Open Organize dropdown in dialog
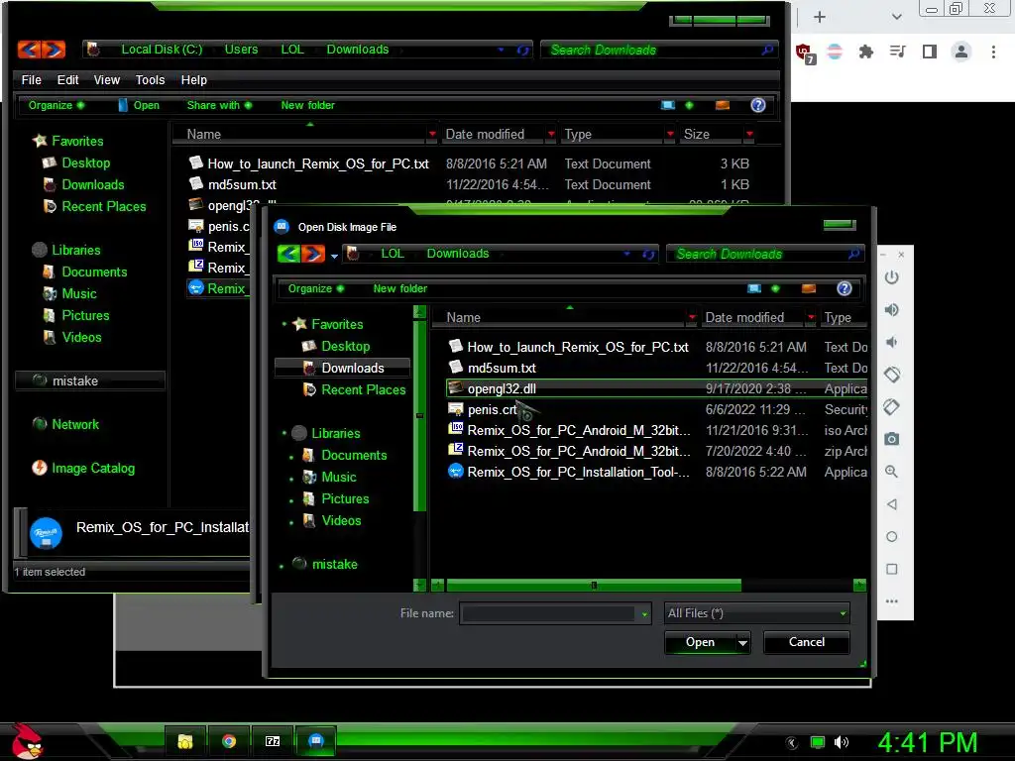Screen dimensions: 1015x761 point(316,288)
